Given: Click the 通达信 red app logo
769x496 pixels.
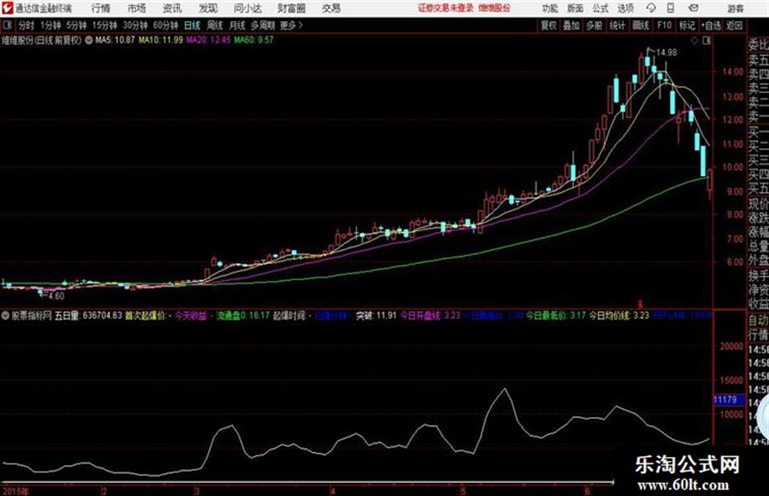Looking at the screenshot, I should (7, 8).
